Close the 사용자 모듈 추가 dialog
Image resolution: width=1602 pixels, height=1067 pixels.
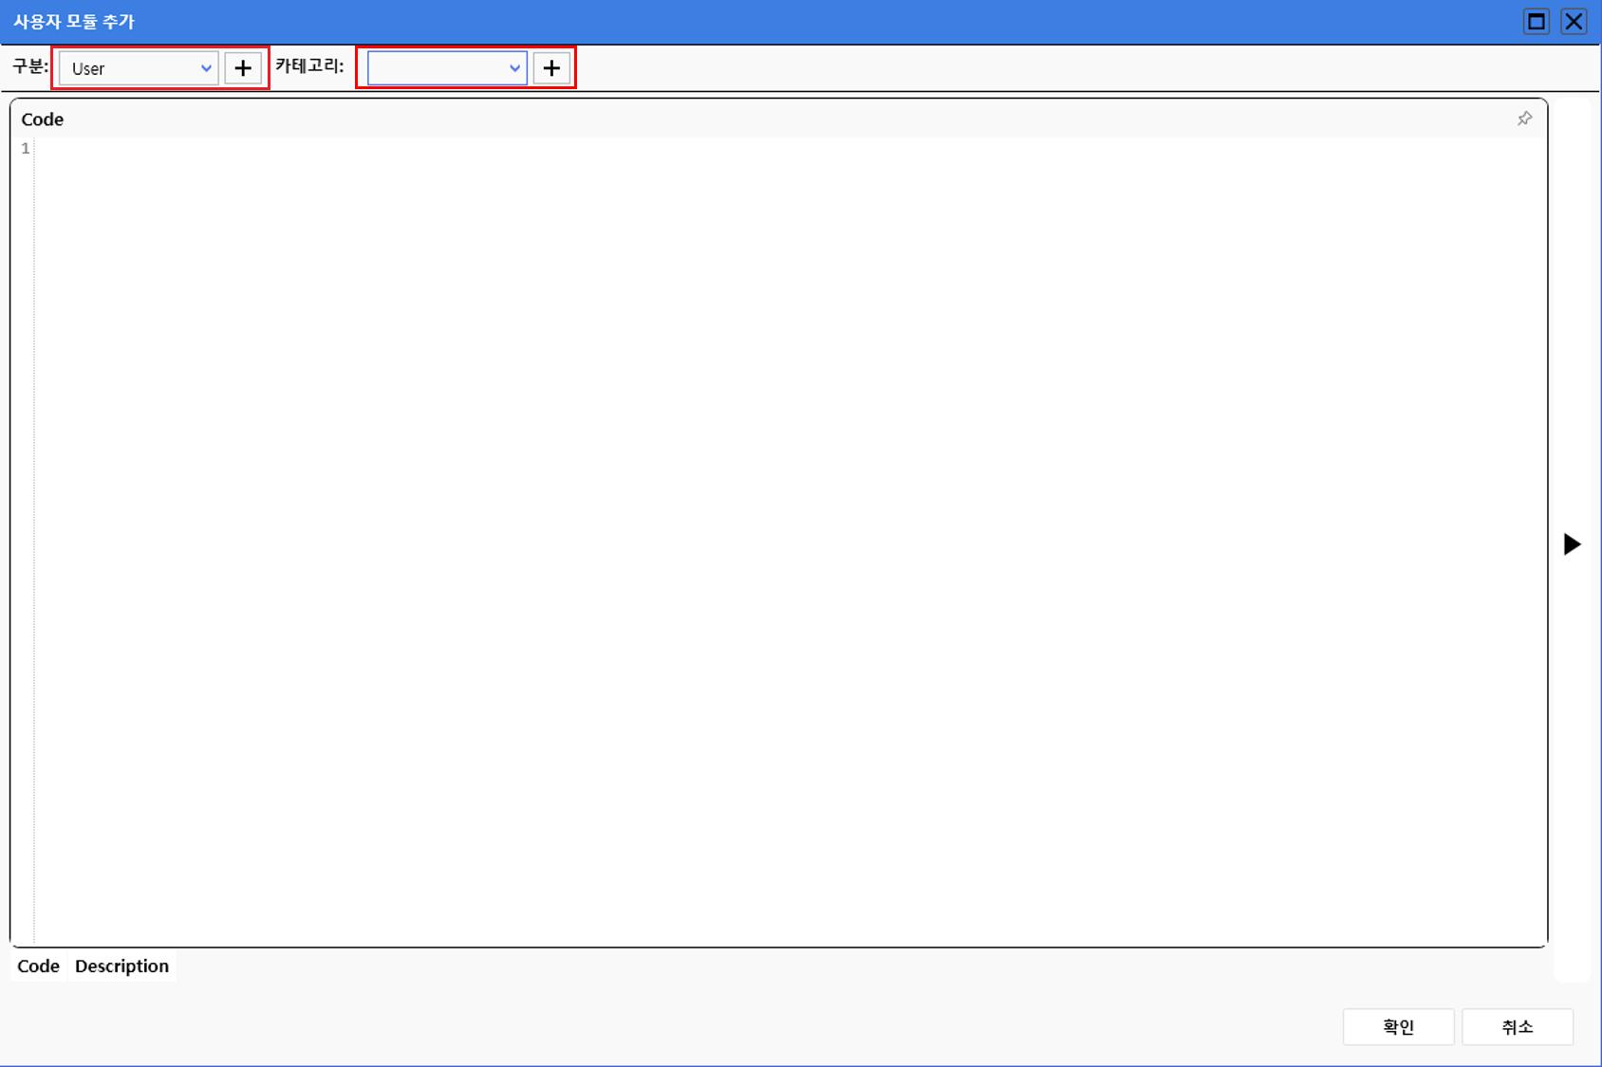[x=1574, y=21]
